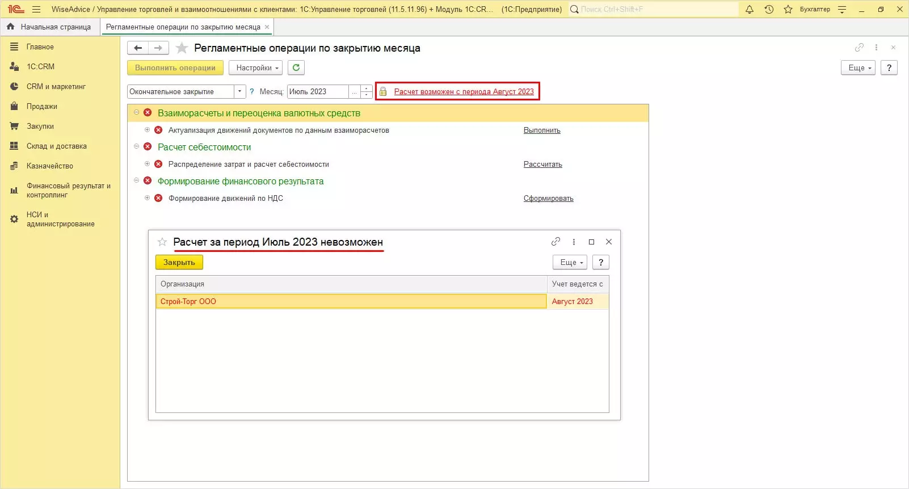Open the Еще menu in the dialog
The width and height of the screenshot is (909, 489).
click(570, 263)
